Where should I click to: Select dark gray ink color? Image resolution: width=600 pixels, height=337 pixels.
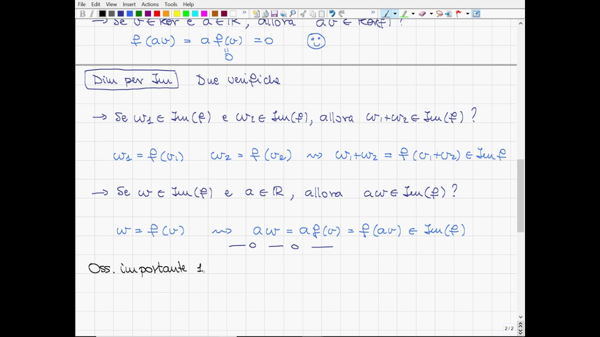tap(112, 14)
